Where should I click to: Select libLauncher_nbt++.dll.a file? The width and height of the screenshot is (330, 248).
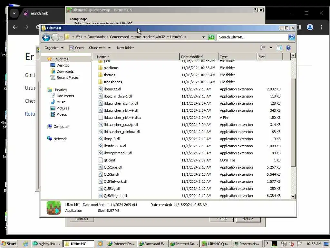122,118
